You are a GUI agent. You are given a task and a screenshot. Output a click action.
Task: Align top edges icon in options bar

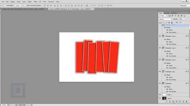tap(45, 6)
